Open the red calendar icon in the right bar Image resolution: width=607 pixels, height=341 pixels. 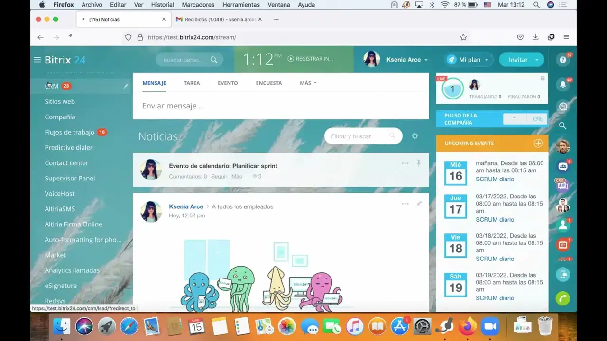click(563, 244)
